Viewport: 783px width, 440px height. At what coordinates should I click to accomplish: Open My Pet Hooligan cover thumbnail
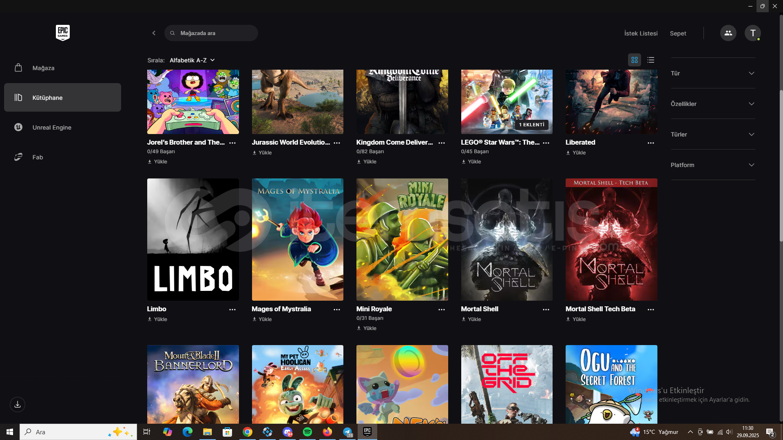pyautogui.click(x=298, y=385)
